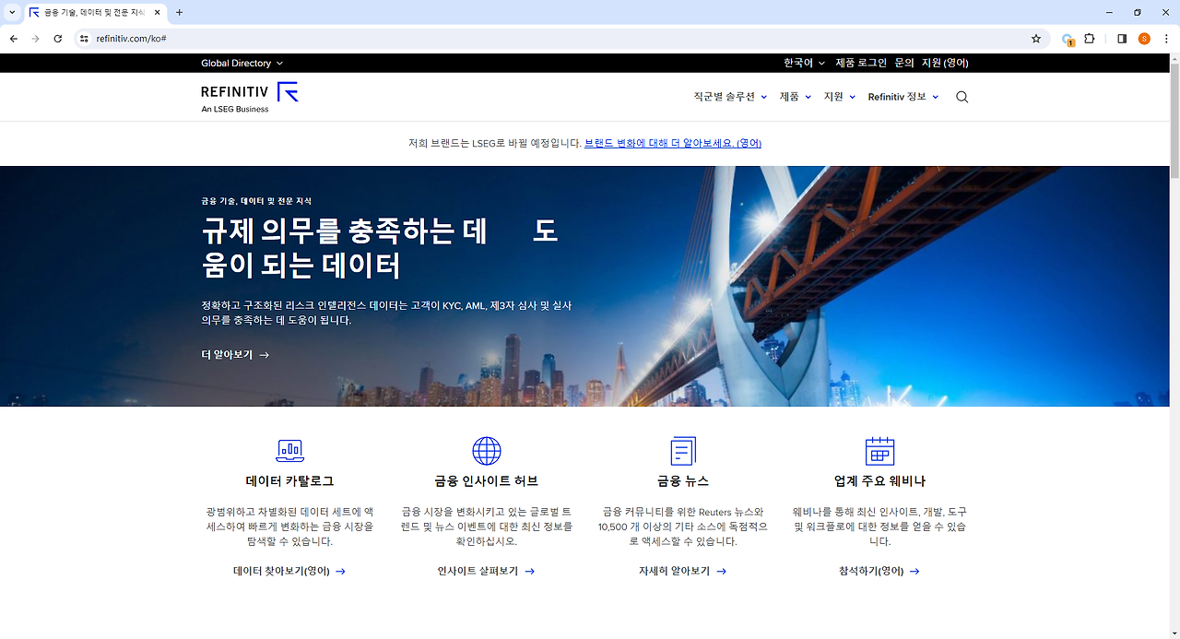This screenshot has height=639, width=1180.
Task: Click the An LSEG Business tagline
Action: point(235,109)
